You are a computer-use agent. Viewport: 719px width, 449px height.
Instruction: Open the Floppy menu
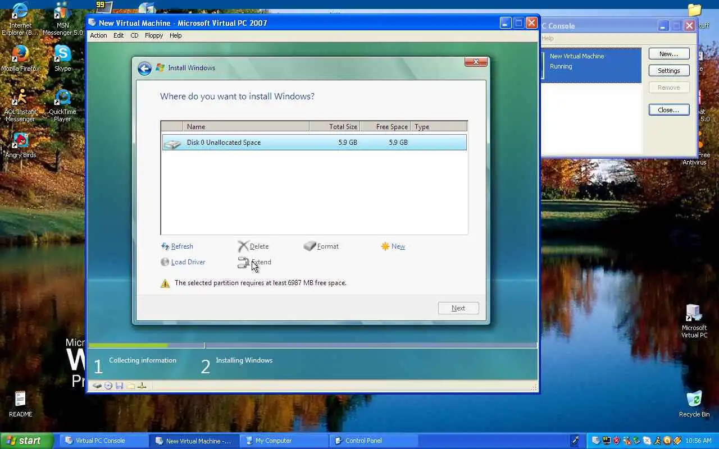click(x=154, y=35)
